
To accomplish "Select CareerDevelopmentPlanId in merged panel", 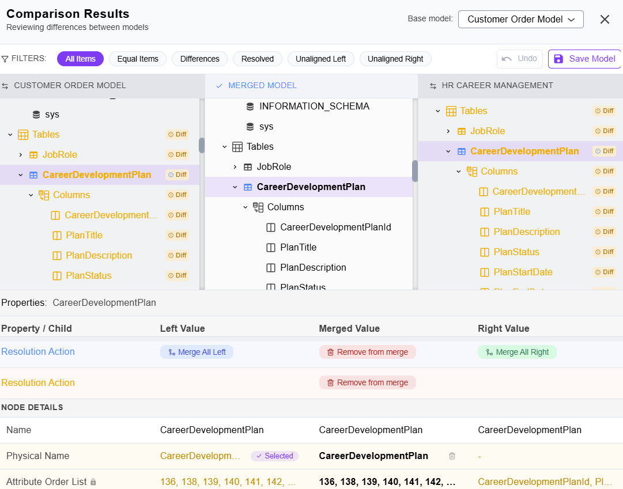I will (x=336, y=228).
